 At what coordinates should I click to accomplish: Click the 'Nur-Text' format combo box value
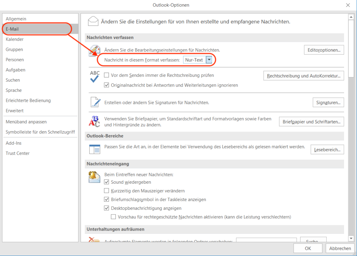[x=195, y=60]
